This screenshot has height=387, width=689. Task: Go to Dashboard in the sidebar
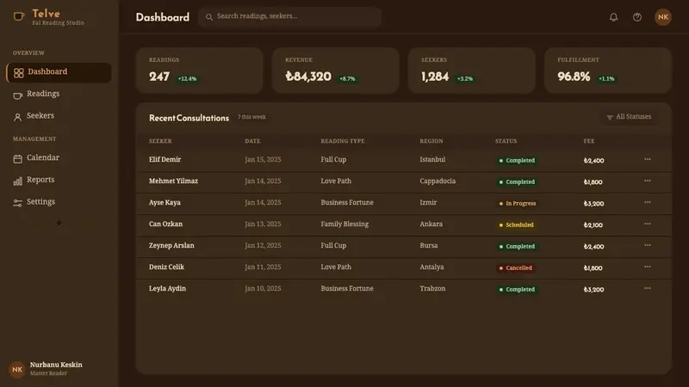tap(59, 72)
